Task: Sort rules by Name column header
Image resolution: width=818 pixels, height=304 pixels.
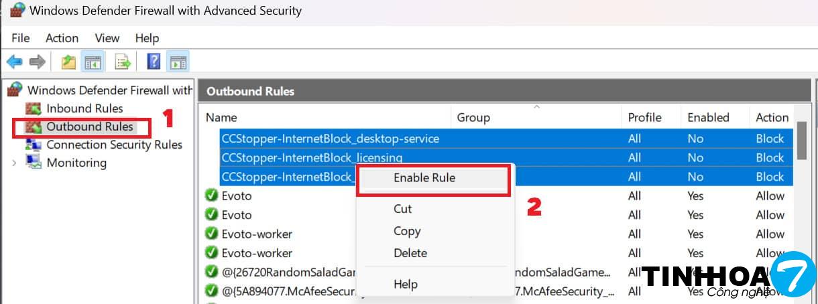Action: [x=221, y=118]
